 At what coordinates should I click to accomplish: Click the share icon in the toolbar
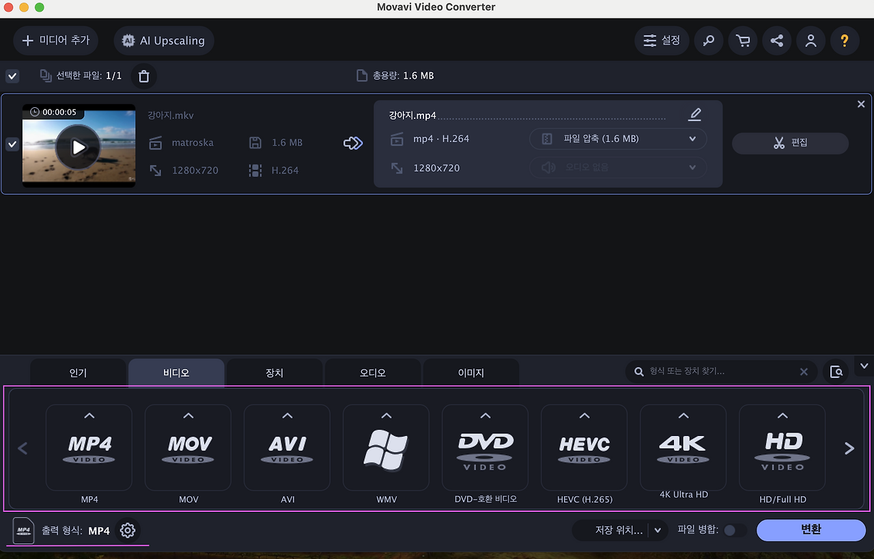[x=776, y=40]
